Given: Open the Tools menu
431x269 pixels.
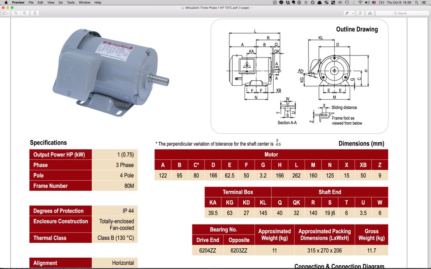Looking at the screenshot, I should (x=71, y=3).
